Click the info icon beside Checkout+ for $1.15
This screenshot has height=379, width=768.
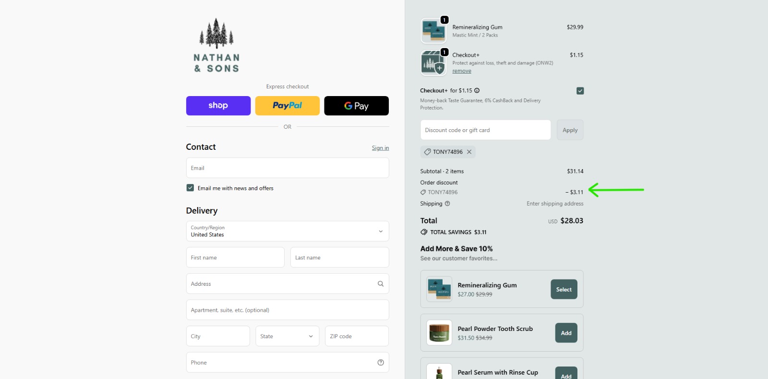pos(477,90)
